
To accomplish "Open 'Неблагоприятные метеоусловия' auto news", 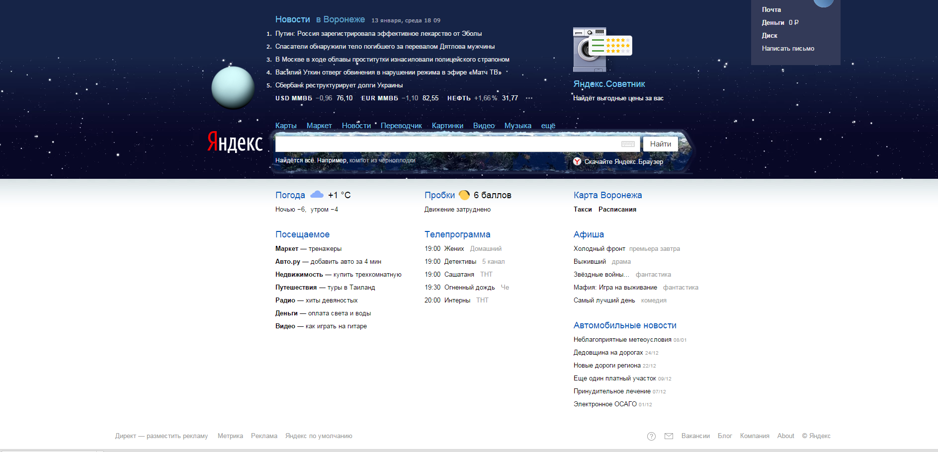I will pos(622,339).
